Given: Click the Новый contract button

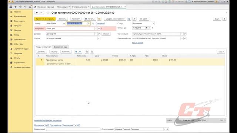Looking at the screenshot, I should tap(106, 34).
